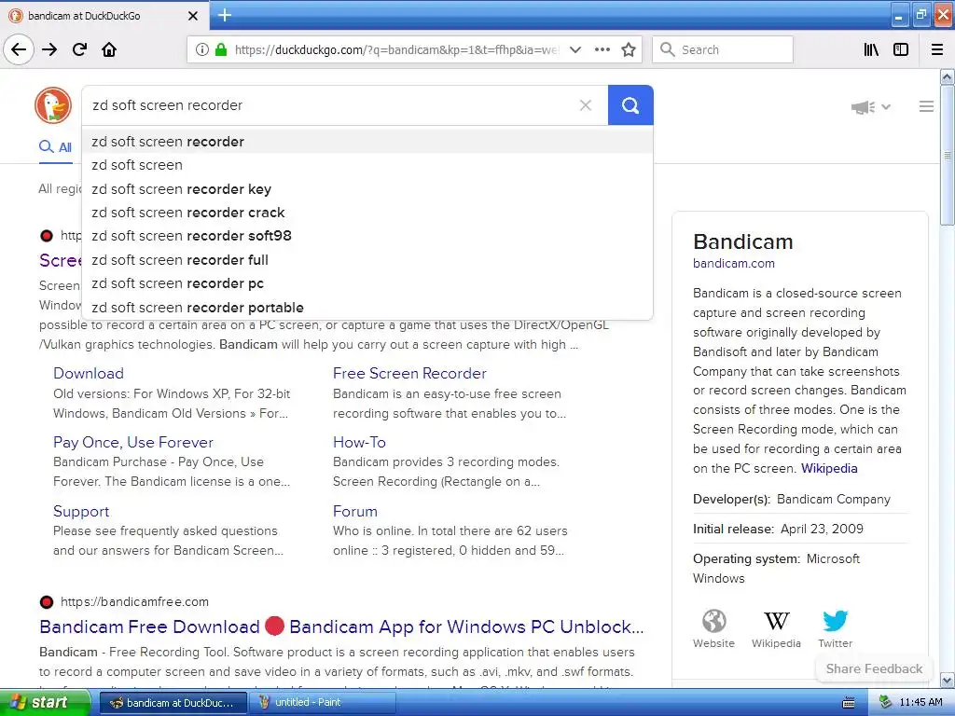The width and height of the screenshot is (955, 716).
Task: Open the Windows start button
Action: coord(45,702)
